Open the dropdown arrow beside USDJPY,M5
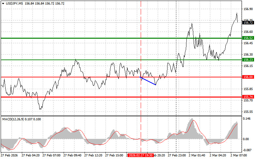Screen dimensions: 255x159 3,3
